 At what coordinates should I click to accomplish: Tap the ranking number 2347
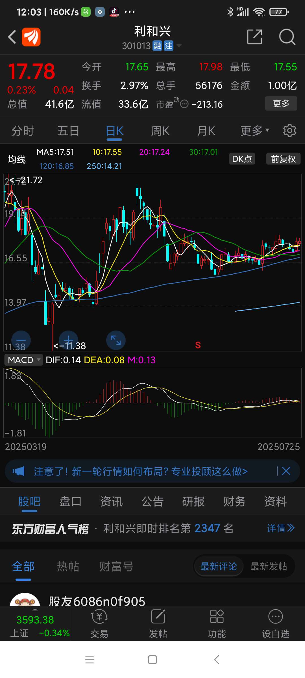(207, 528)
